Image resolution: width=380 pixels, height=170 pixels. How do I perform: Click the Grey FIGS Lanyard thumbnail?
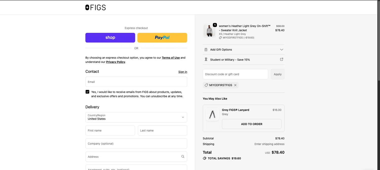click(212, 114)
